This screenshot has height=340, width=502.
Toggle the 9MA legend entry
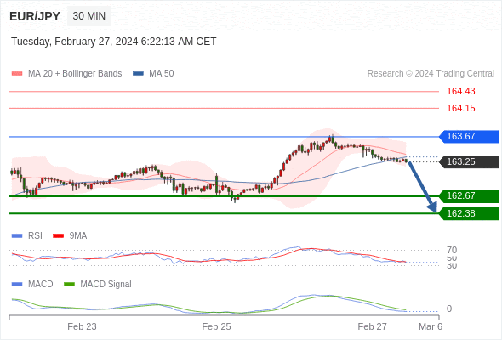point(70,235)
